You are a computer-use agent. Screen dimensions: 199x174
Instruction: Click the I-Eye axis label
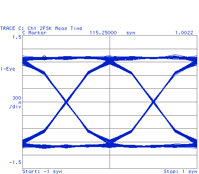point(8,69)
